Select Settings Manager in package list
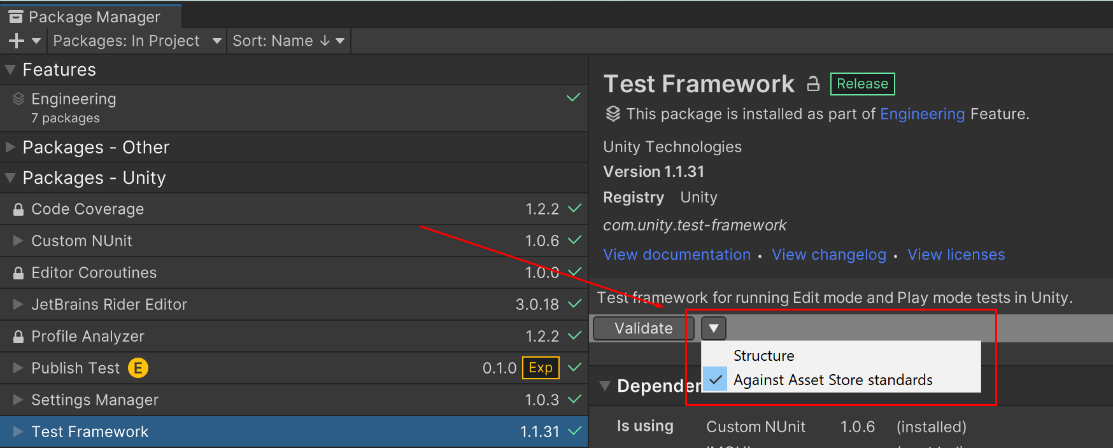 95,400
